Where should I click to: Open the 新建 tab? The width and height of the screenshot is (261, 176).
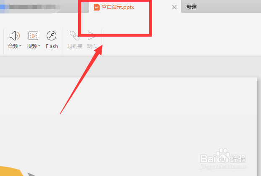coord(191,7)
